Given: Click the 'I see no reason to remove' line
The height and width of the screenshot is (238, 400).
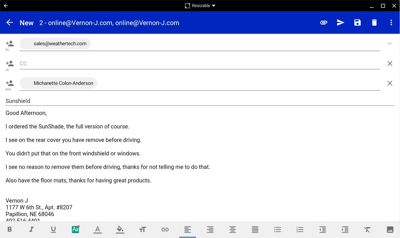Looking at the screenshot, I should click(108, 167).
